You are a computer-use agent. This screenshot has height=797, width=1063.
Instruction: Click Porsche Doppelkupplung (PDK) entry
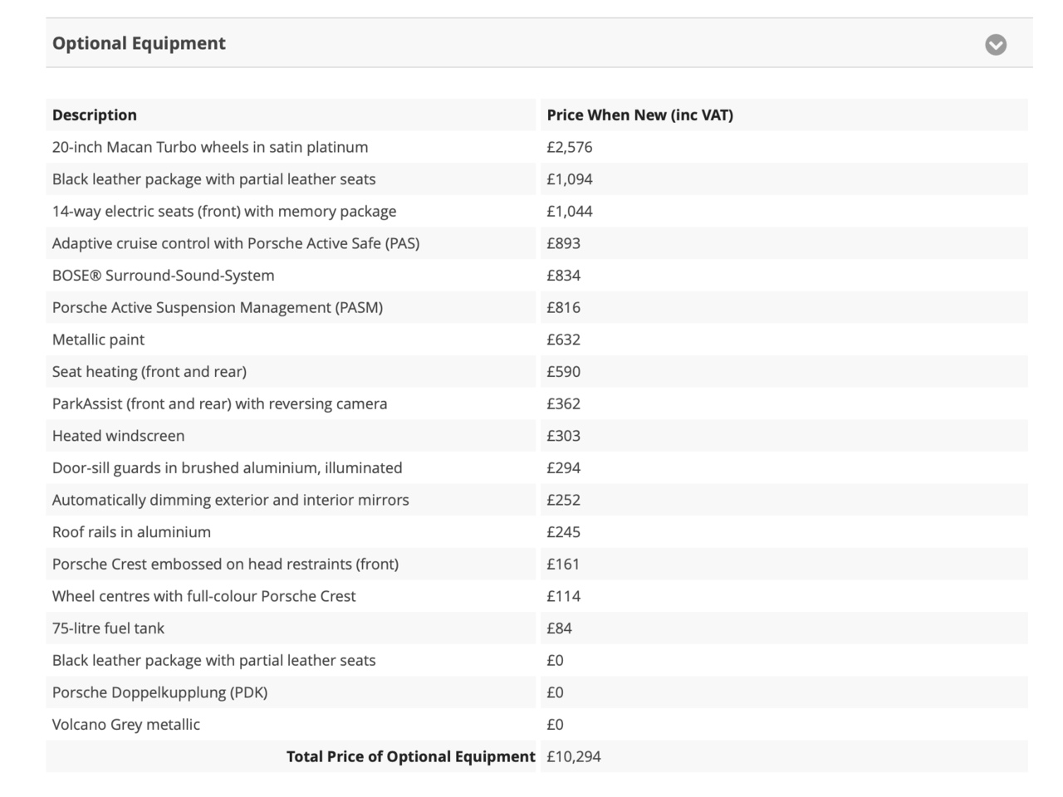(x=159, y=692)
